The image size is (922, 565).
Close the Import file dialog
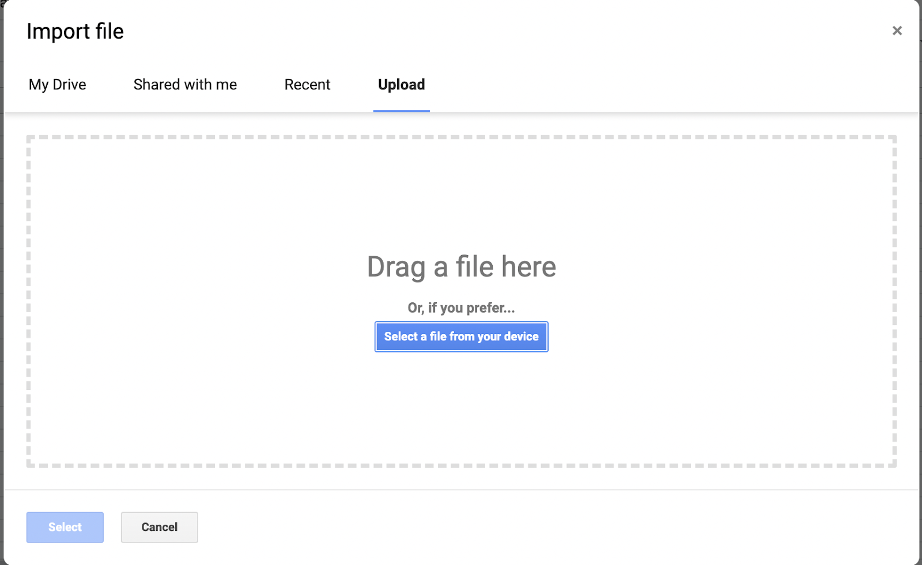897,31
